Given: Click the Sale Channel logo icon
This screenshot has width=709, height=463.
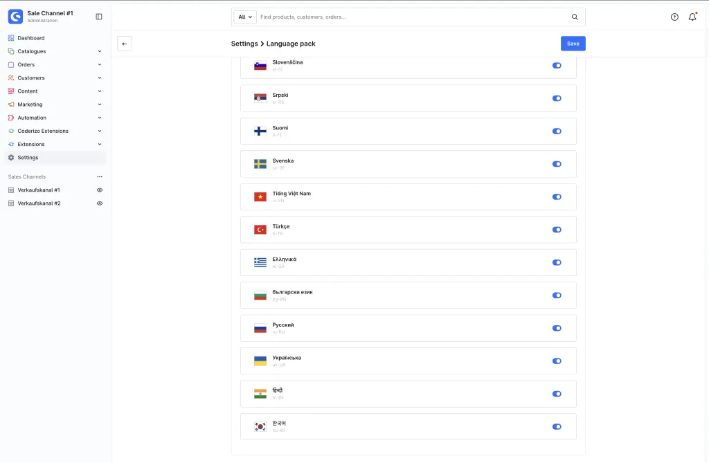Looking at the screenshot, I should point(15,17).
